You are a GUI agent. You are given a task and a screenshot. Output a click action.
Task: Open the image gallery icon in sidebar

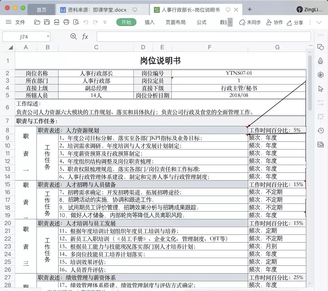click(320, 145)
